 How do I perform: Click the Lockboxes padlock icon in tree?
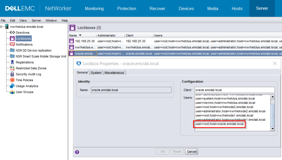pos(12,38)
